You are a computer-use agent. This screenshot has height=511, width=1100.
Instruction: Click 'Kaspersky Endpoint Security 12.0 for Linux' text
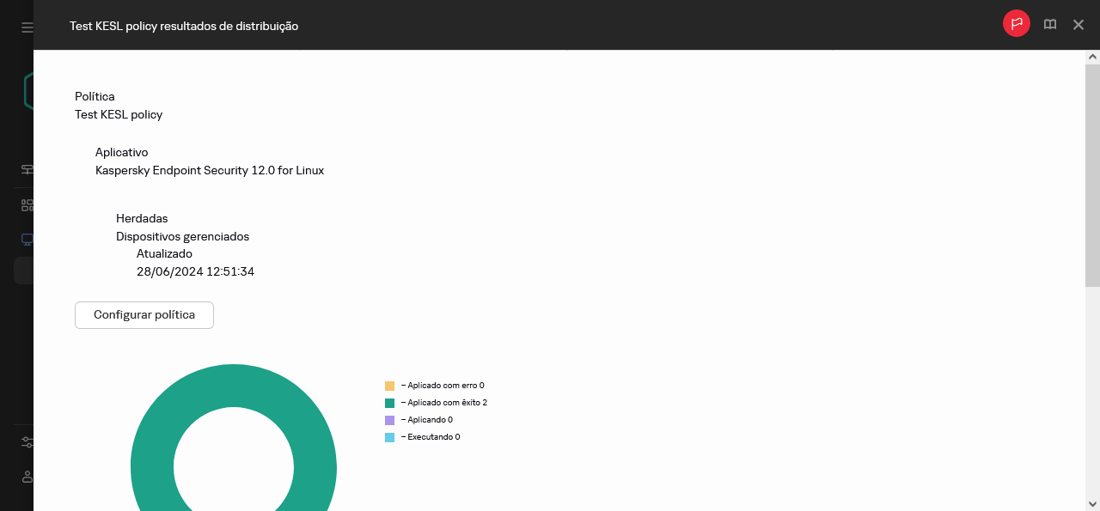pyautogui.click(x=210, y=170)
